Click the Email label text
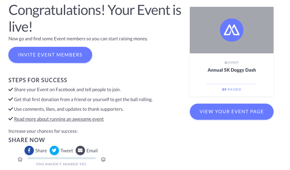The height and width of the screenshot is (170, 290). pos(92,150)
